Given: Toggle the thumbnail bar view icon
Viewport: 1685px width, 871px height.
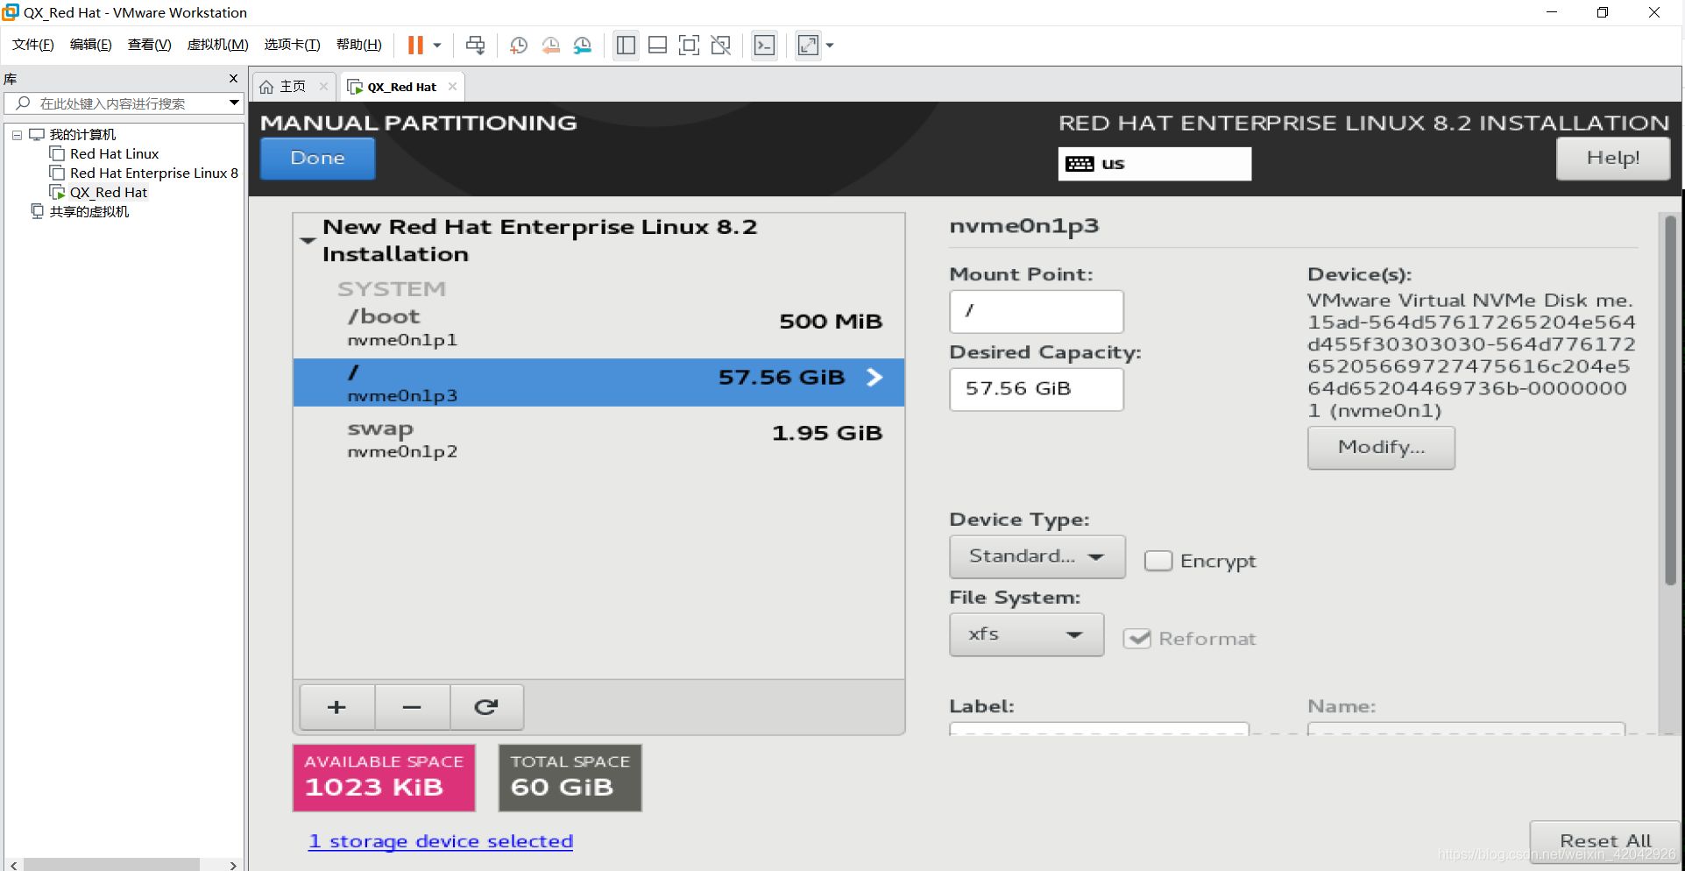Looking at the screenshot, I should pyautogui.click(x=657, y=45).
